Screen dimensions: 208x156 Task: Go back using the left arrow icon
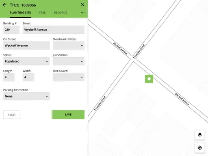click(4, 5)
